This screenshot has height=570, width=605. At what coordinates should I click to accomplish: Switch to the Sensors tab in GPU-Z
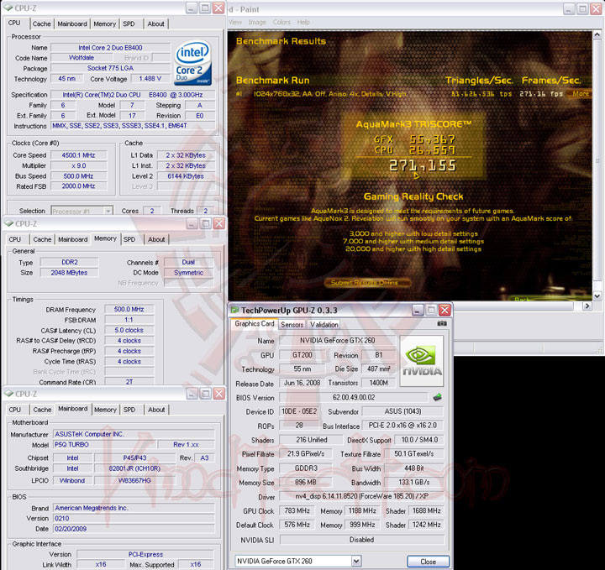click(x=292, y=325)
